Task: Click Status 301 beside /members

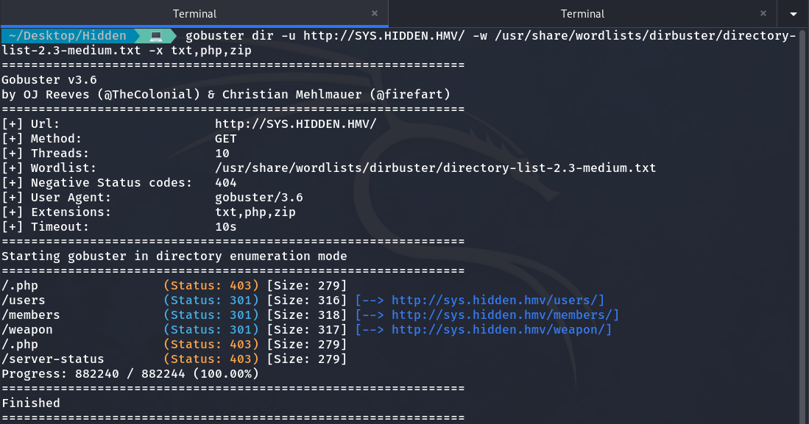Action: [211, 315]
